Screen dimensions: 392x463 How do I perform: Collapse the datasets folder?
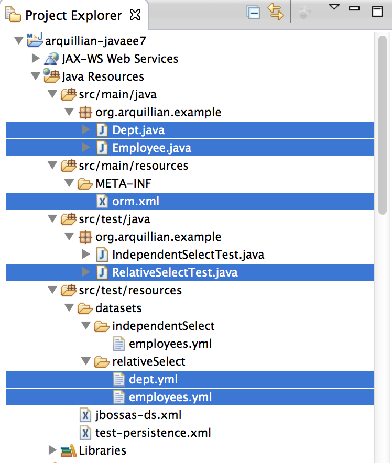(x=69, y=307)
